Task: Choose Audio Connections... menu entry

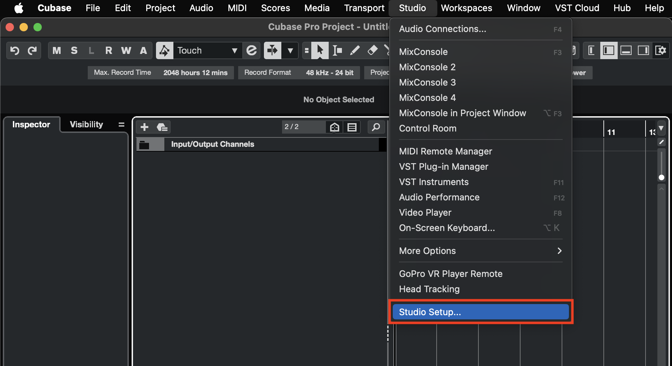Action: [480, 29]
